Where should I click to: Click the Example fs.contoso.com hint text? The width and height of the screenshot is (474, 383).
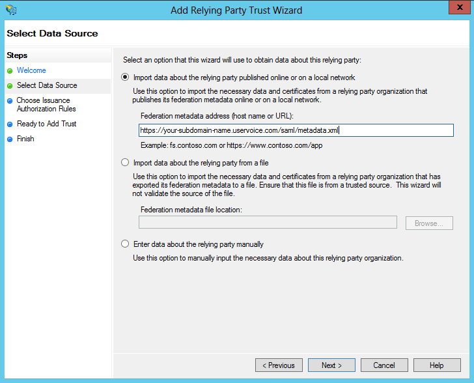point(232,145)
